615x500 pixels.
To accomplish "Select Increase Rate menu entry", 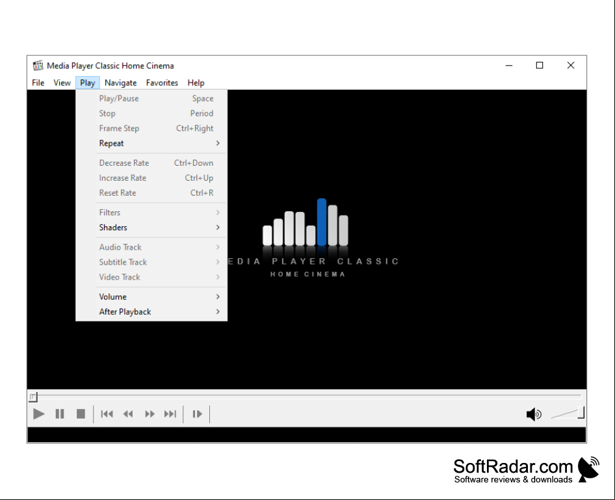I will tap(151, 178).
